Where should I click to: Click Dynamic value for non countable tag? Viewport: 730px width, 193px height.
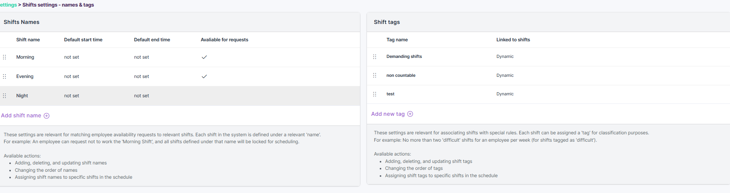tap(505, 75)
